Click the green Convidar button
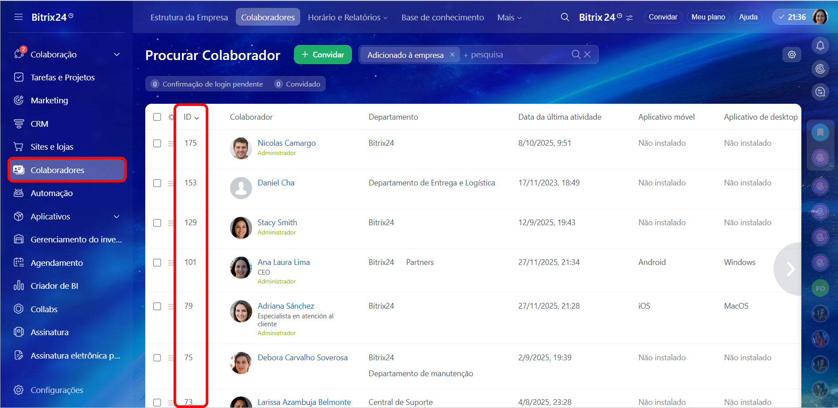Image resolution: width=838 pixels, height=408 pixels. click(323, 54)
